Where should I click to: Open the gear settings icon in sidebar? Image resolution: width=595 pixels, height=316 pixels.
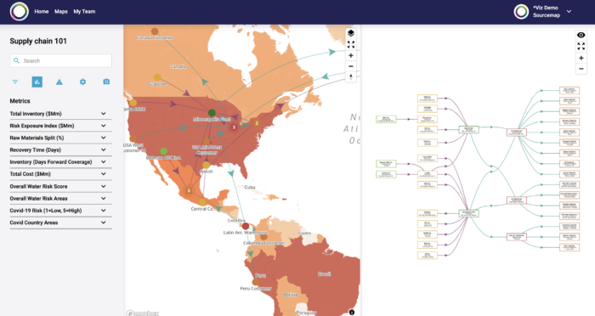pyautogui.click(x=82, y=82)
